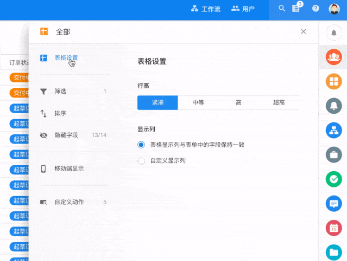The height and width of the screenshot is (261, 347).
Task: Open the blue chat message icon
Action: click(334, 204)
